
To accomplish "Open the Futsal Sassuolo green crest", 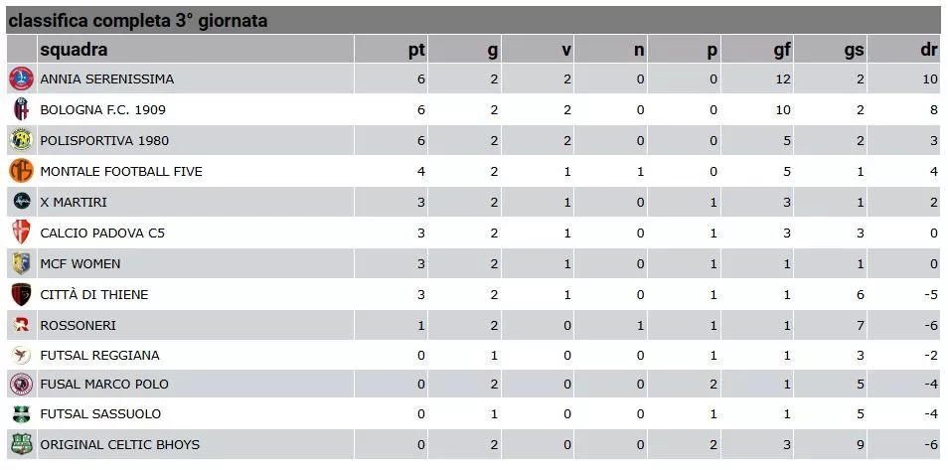I will click(21, 413).
